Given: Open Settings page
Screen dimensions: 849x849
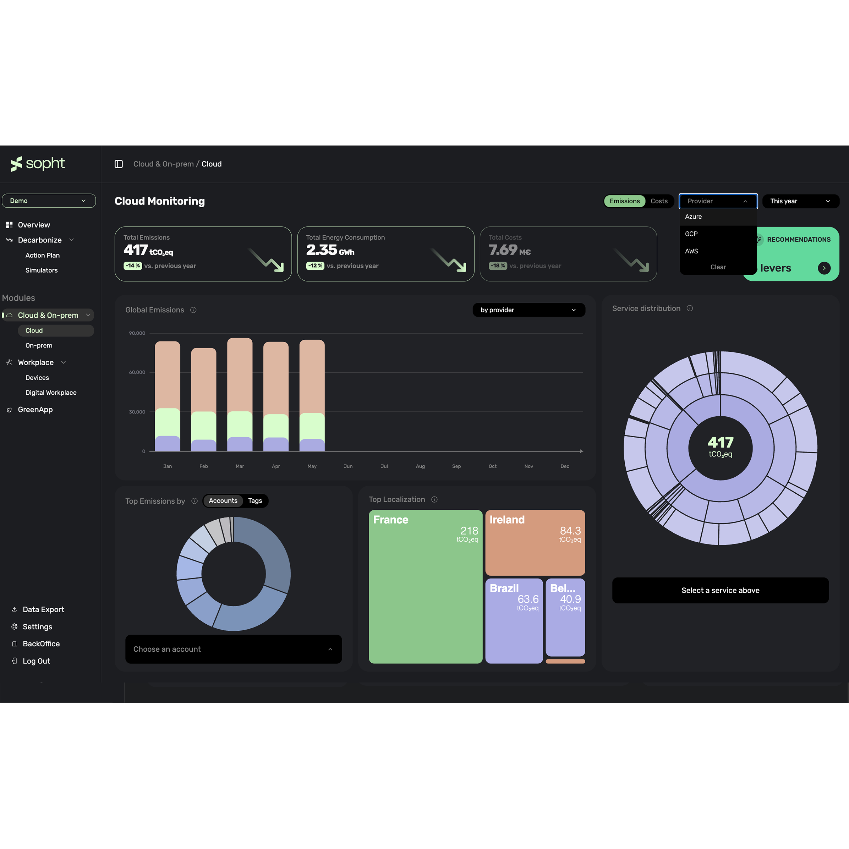Looking at the screenshot, I should 37,627.
